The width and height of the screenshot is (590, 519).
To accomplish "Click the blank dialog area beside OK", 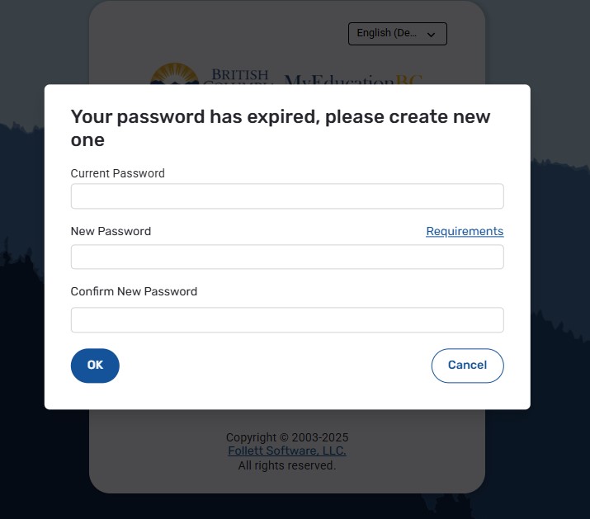I will click(x=272, y=366).
